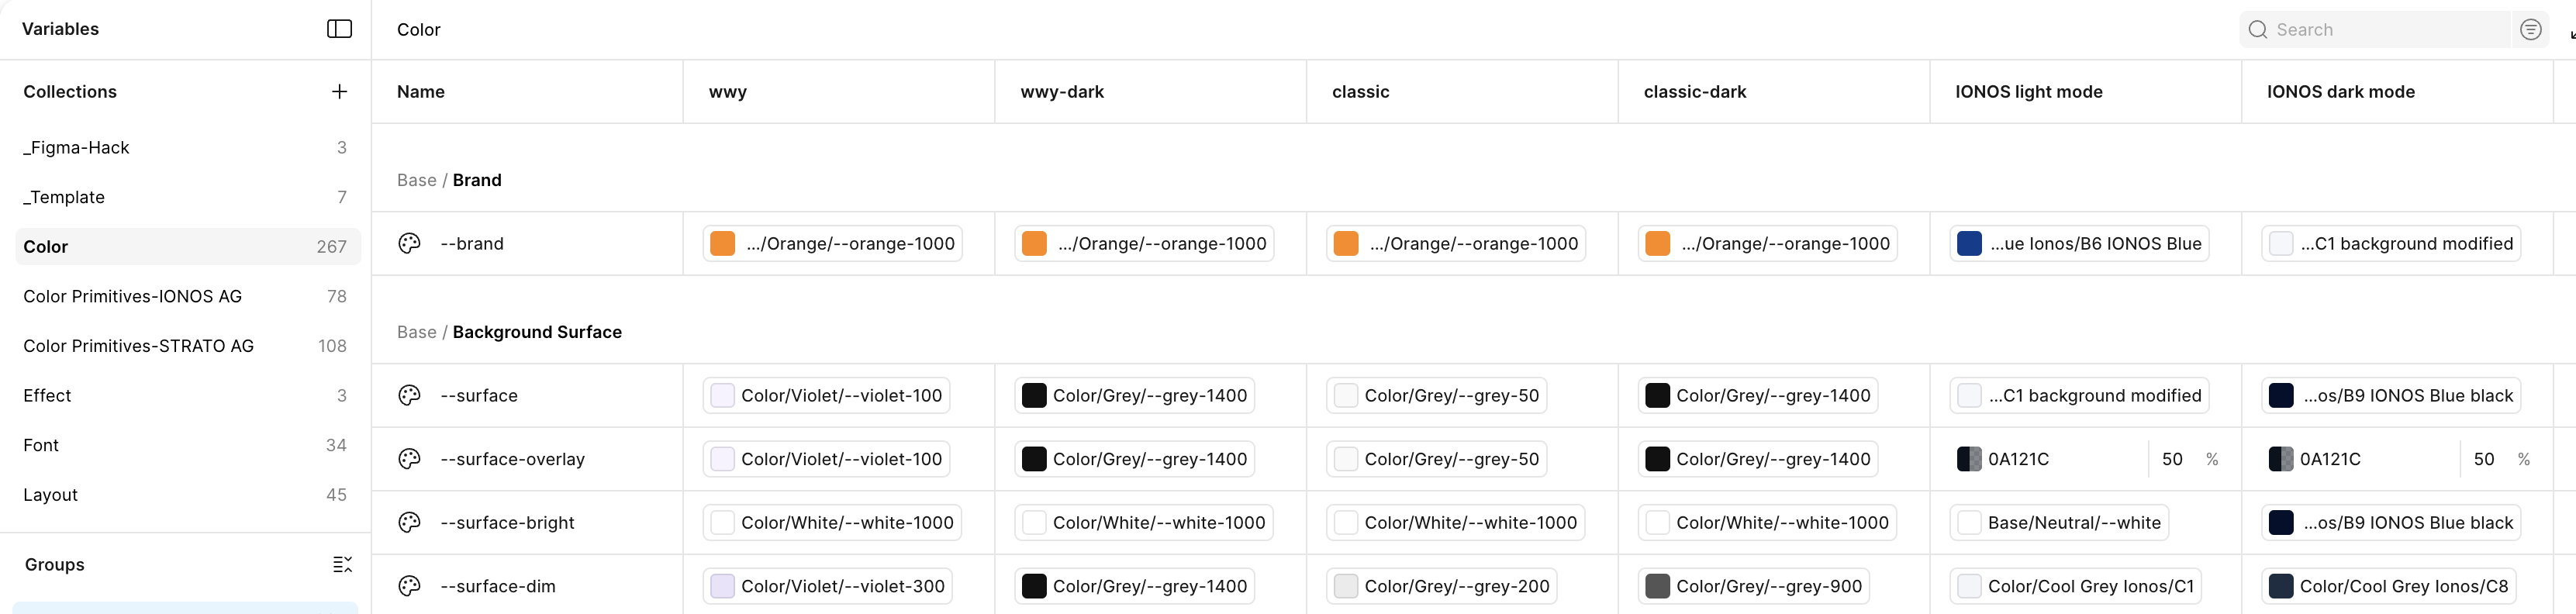The width and height of the screenshot is (2576, 614).
Task: Add a new collection with the plus icon
Action: tap(339, 91)
